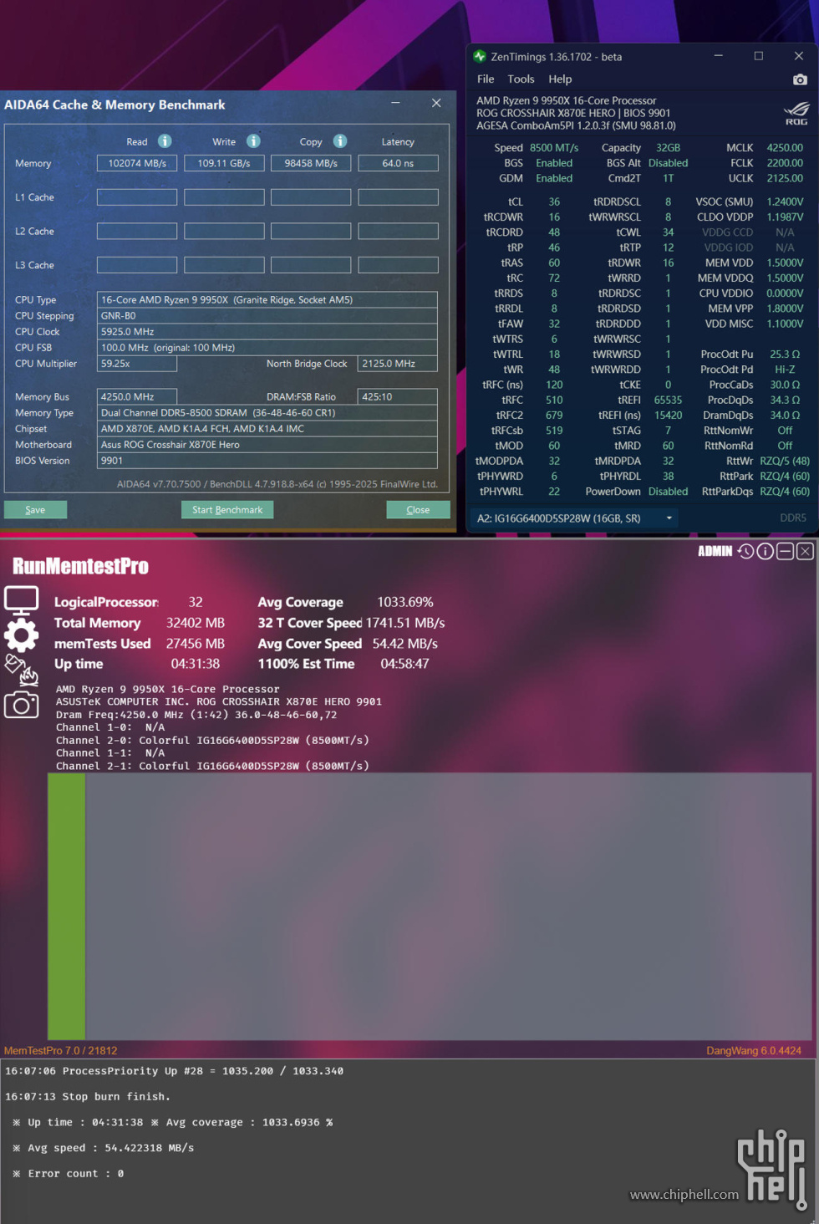Image resolution: width=819 pixels, height=1224 pixels.
Task: Minimize the RunMemtestPro window
Action: click(x=785, y=551)
